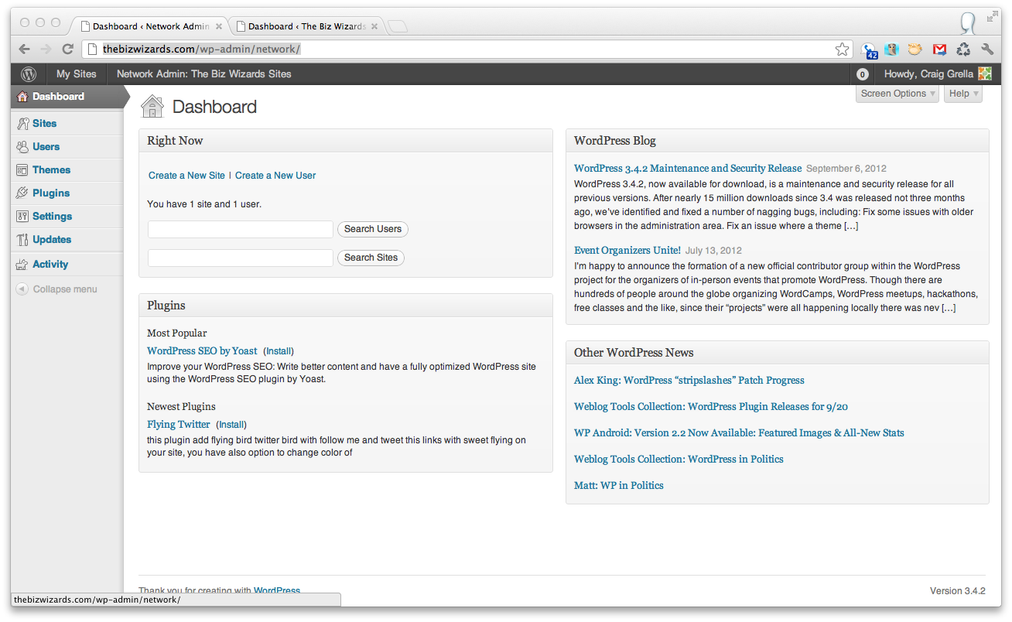Close the Dashboard ‹ Network Admin tab
The image size is (1012, 622).
coord(219,26)
